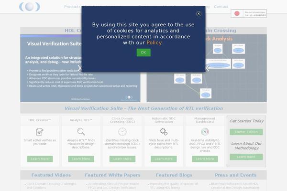
Task: Click the Visual Verification Suite tagline banner
Action: tap(143, 108)
